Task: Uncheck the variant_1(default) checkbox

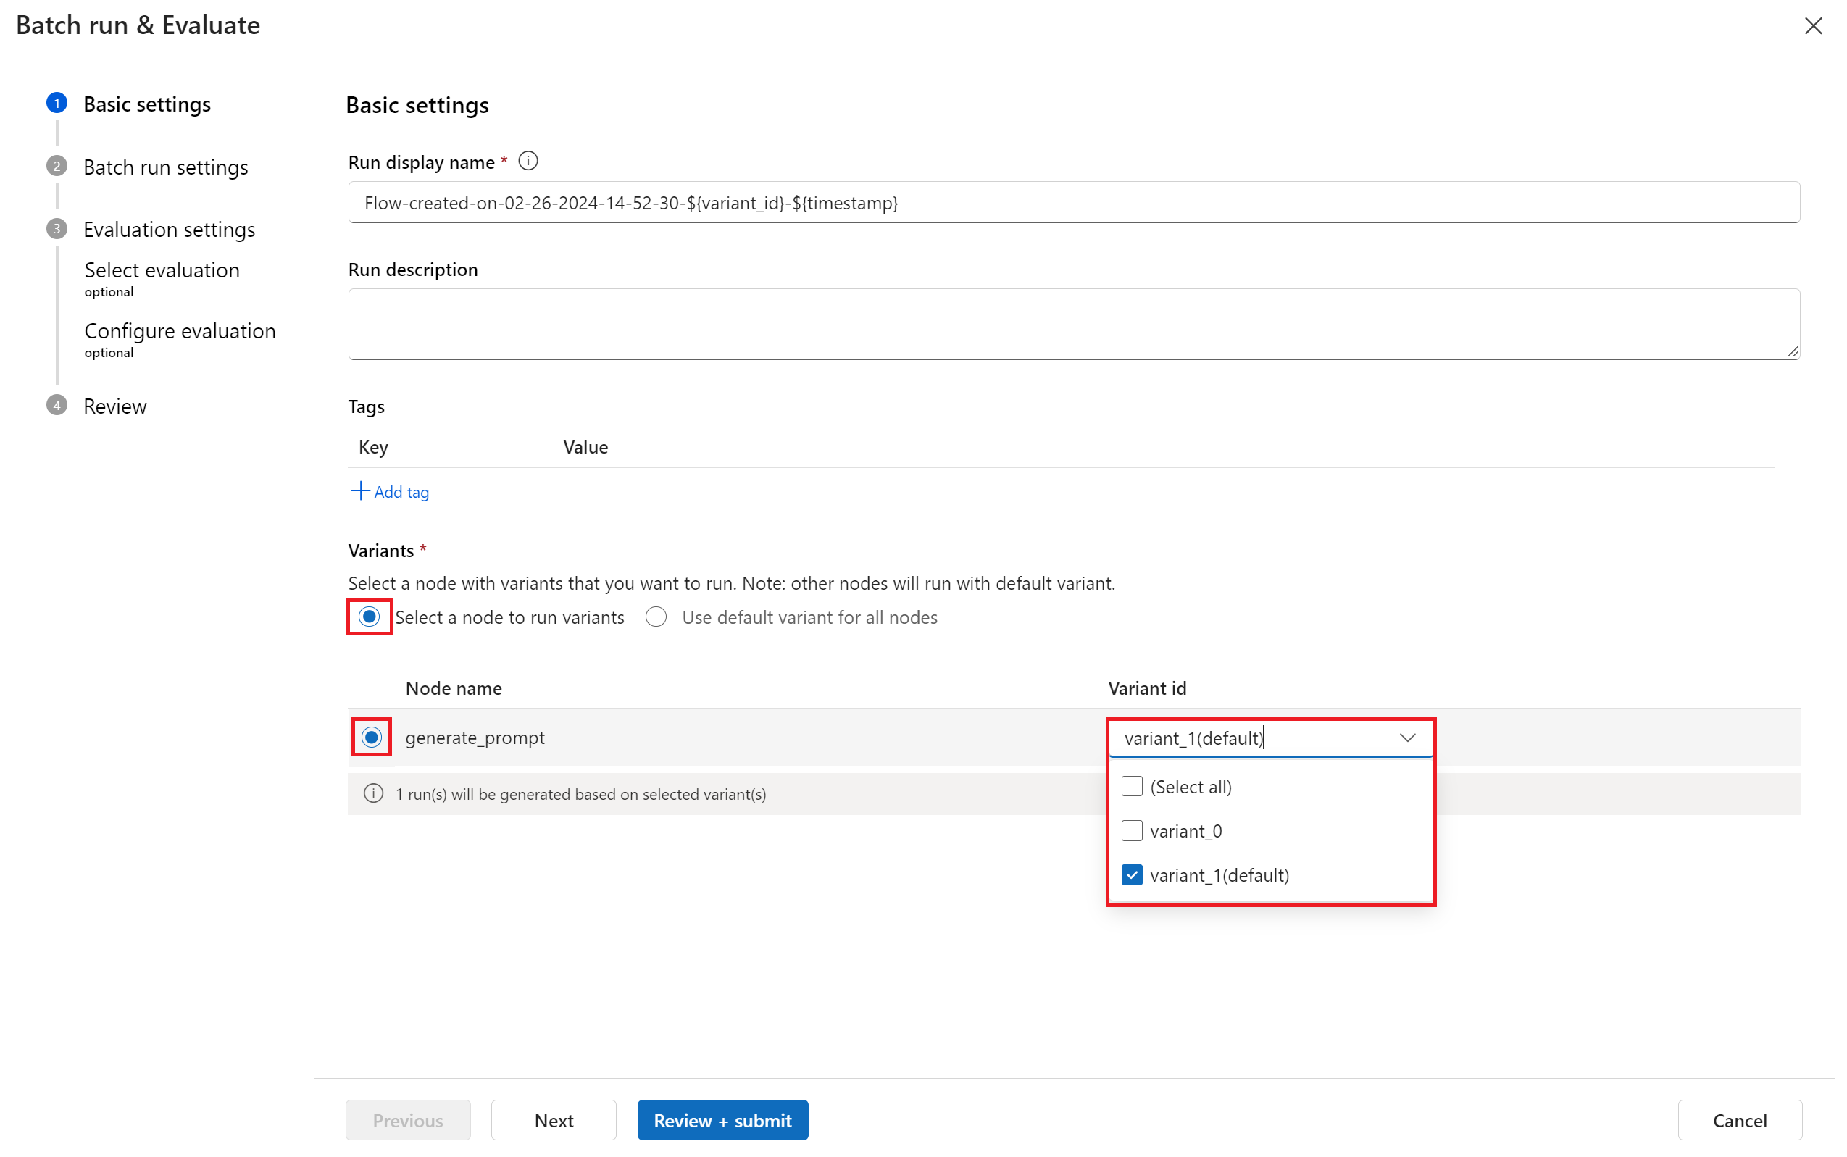Action: point(1132,874)
